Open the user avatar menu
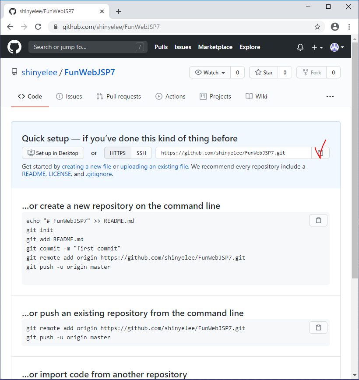Screen dimensions: 359x380 tap(337, 47)
